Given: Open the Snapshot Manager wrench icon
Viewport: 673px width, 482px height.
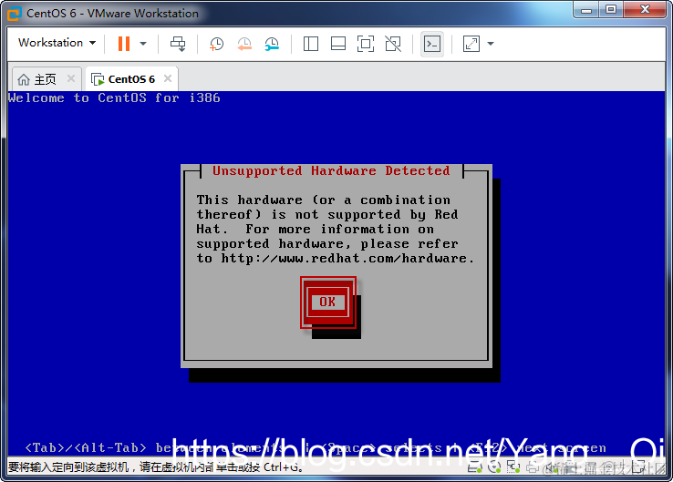Looking at the screenshot, I should tap(272, 44).
